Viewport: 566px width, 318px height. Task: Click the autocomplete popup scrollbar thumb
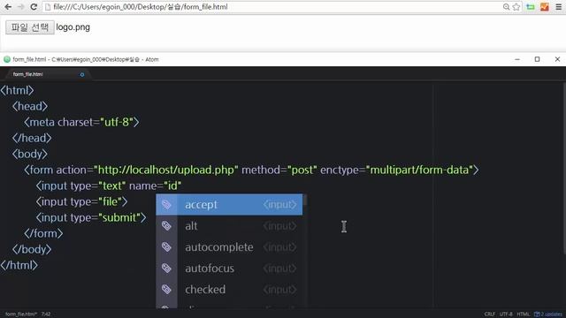[x=305, y=200]
